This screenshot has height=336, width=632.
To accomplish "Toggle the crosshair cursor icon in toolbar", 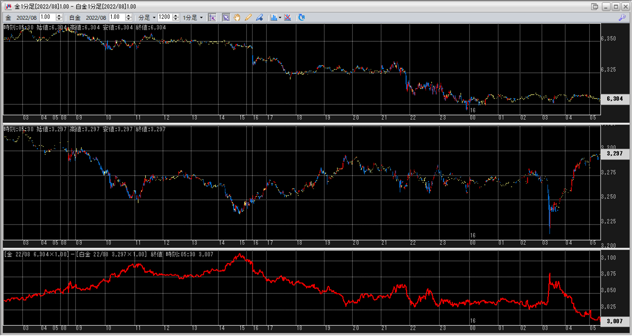I will pyautogui.click(x=212, y=17).
